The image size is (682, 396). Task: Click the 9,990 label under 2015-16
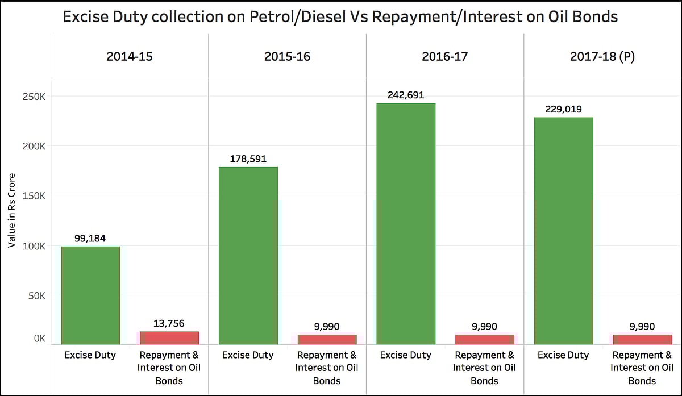pos(327,327)
